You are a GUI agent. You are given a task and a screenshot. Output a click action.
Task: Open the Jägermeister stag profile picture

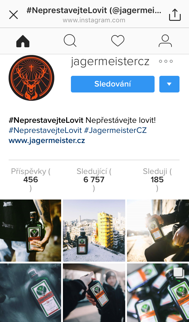(31, 78)
